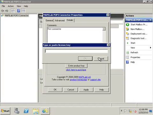The width and height of the screenshot is (153, 115).
Task: Click the Start Mailbox Pr... action label
Action: point(139,25)
